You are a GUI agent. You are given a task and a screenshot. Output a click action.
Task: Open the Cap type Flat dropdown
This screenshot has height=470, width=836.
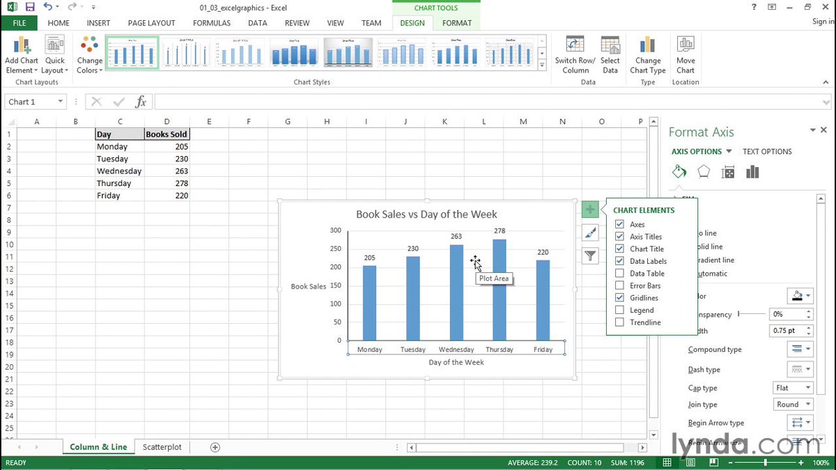pyautogui.click(x=792, y=388)
